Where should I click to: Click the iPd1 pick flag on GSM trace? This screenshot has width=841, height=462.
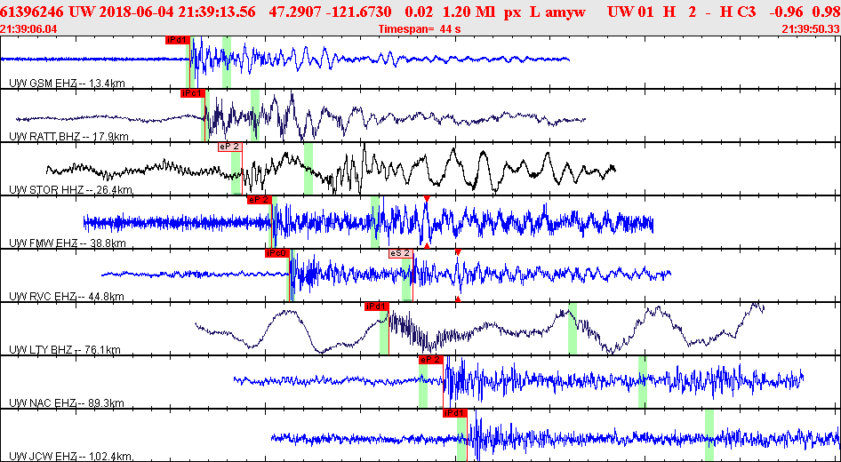pos(178,40)
